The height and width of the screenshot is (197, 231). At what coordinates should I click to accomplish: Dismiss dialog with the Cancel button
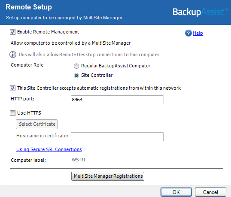210,192
